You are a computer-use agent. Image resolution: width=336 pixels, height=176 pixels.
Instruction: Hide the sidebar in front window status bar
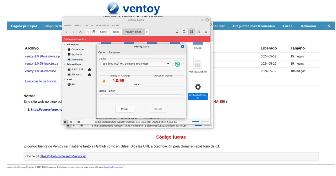pyautogui.click(x=79, y=122)
